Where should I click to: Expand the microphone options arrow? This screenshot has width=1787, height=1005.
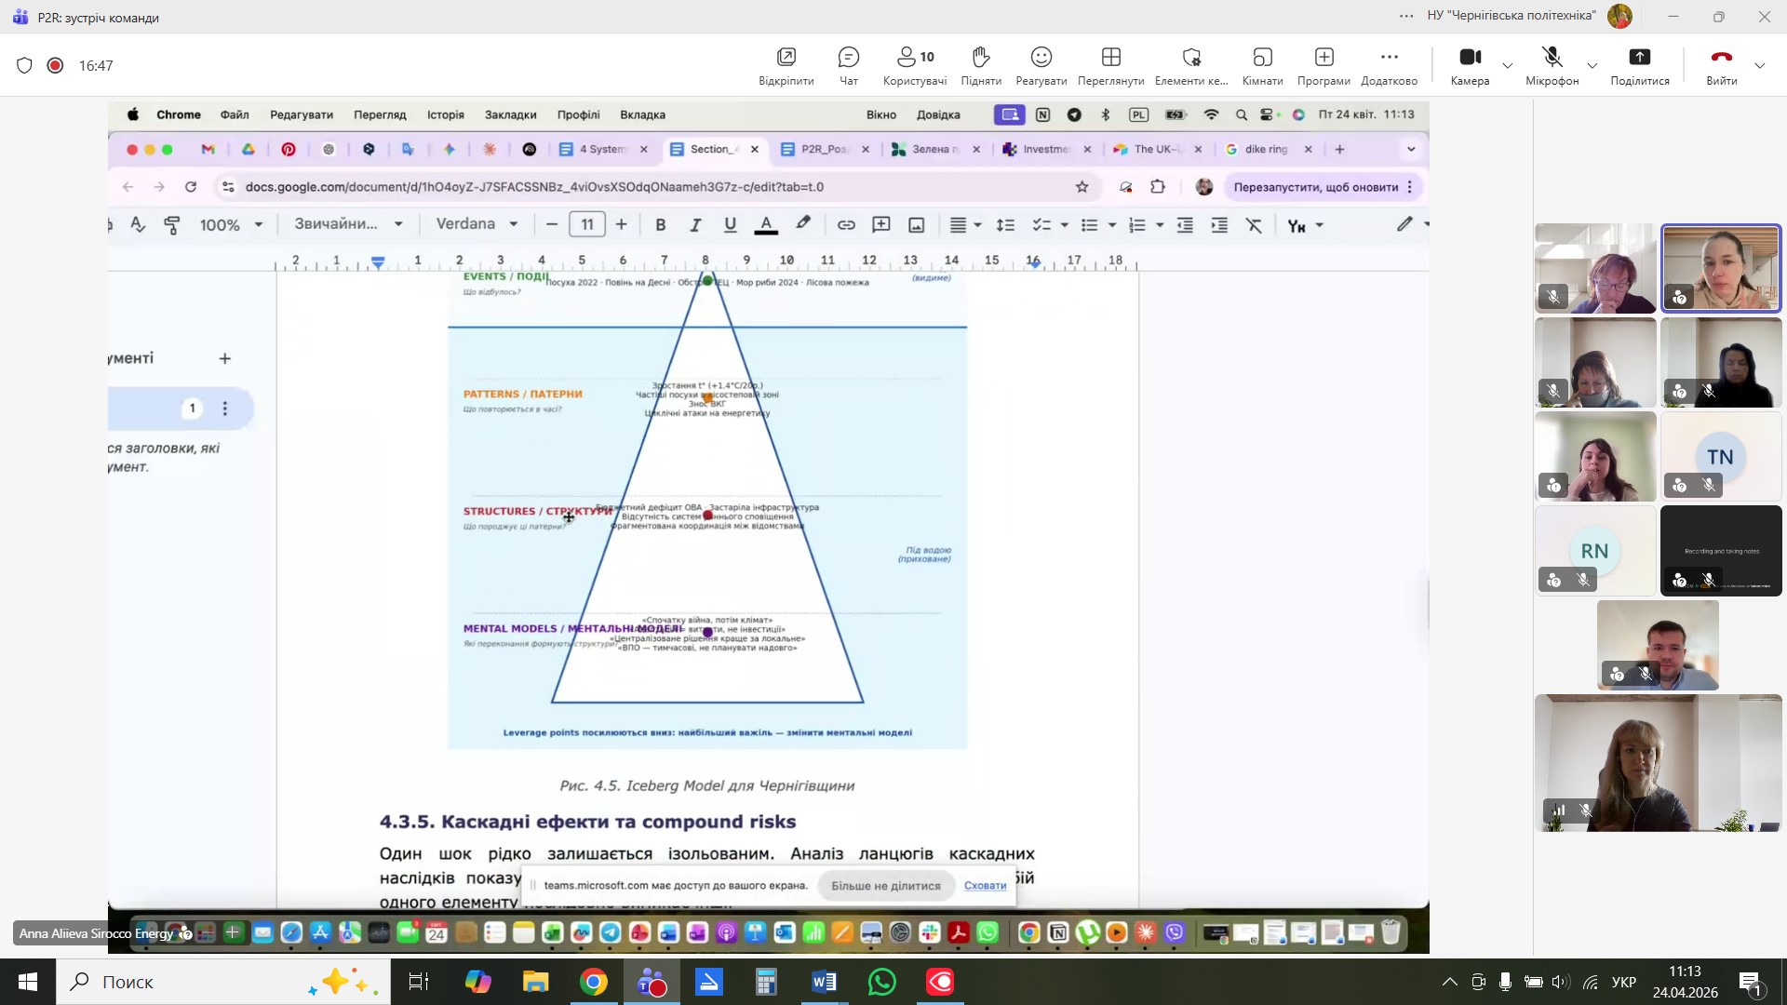[1592, 66]
